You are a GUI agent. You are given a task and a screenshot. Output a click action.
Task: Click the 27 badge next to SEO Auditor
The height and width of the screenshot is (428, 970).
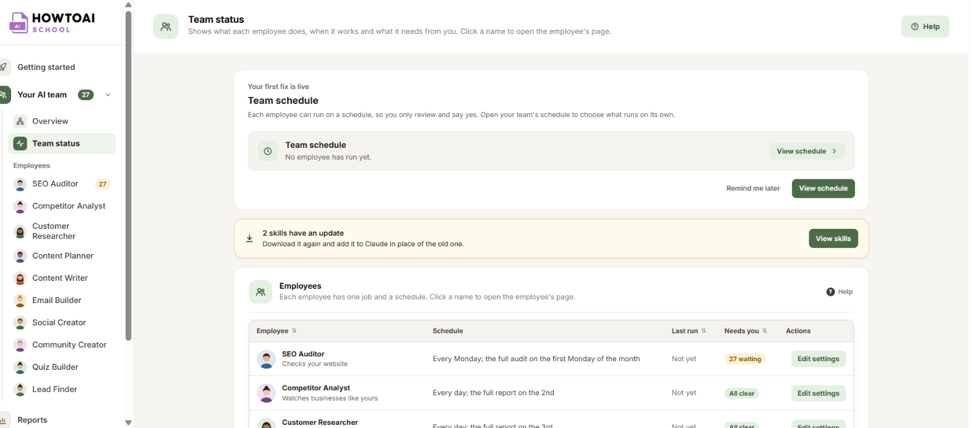(x=103, y=184)
